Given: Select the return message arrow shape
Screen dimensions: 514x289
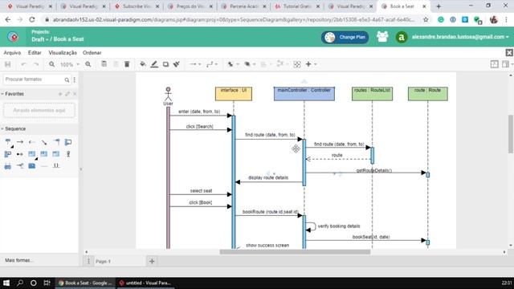Looking at the screenshot, I should (32, 142).
